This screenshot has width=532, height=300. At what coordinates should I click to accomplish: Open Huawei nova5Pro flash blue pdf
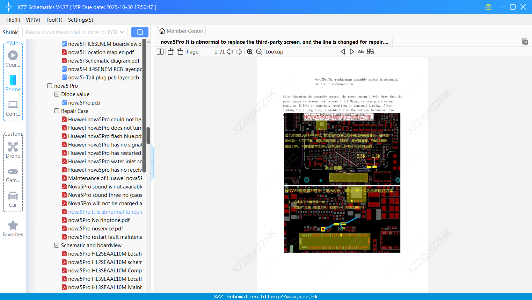coord(102,136)
